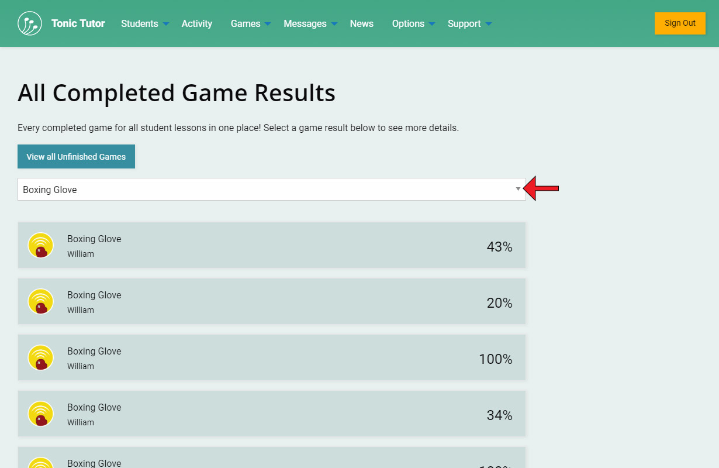Open William's 43% Boxing Glove result
Image resolution: width=719 pixels, height=468 pixels.
272,245
